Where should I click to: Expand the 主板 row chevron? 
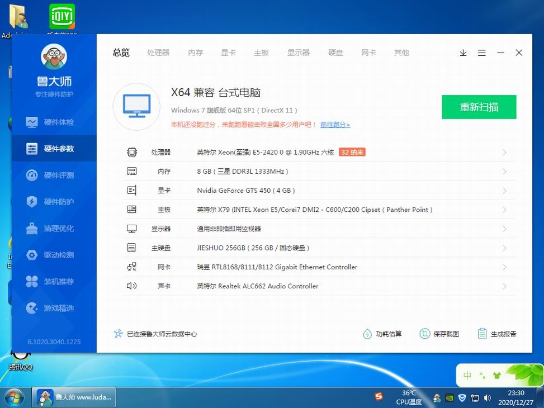(505, 210)
